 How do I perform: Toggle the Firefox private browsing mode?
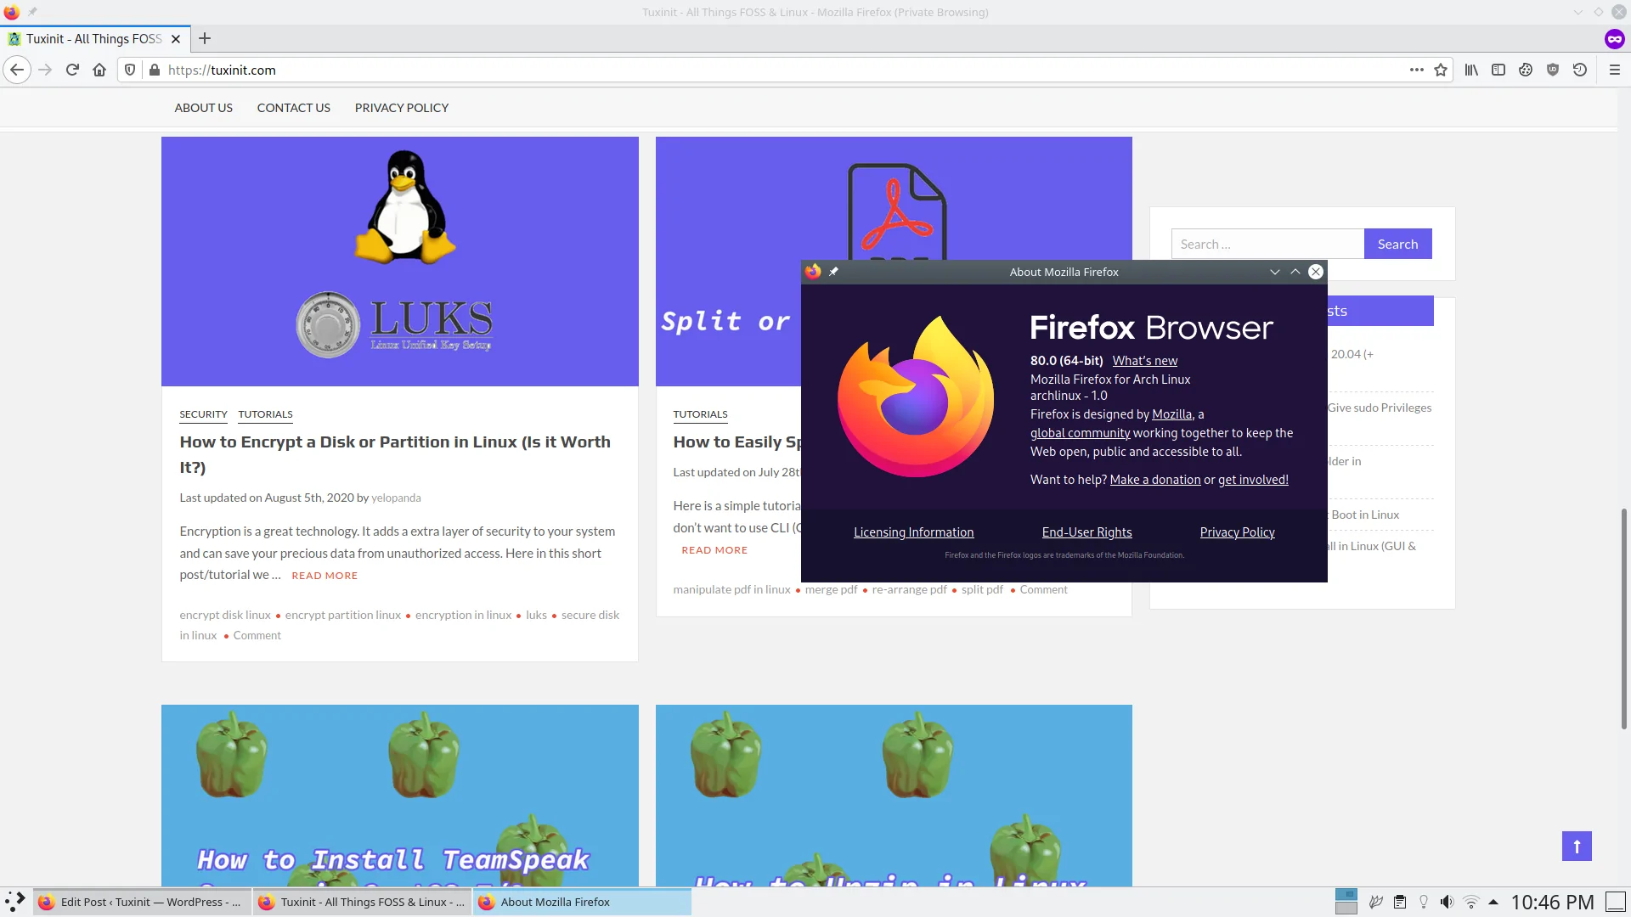tap(1616, 38)
